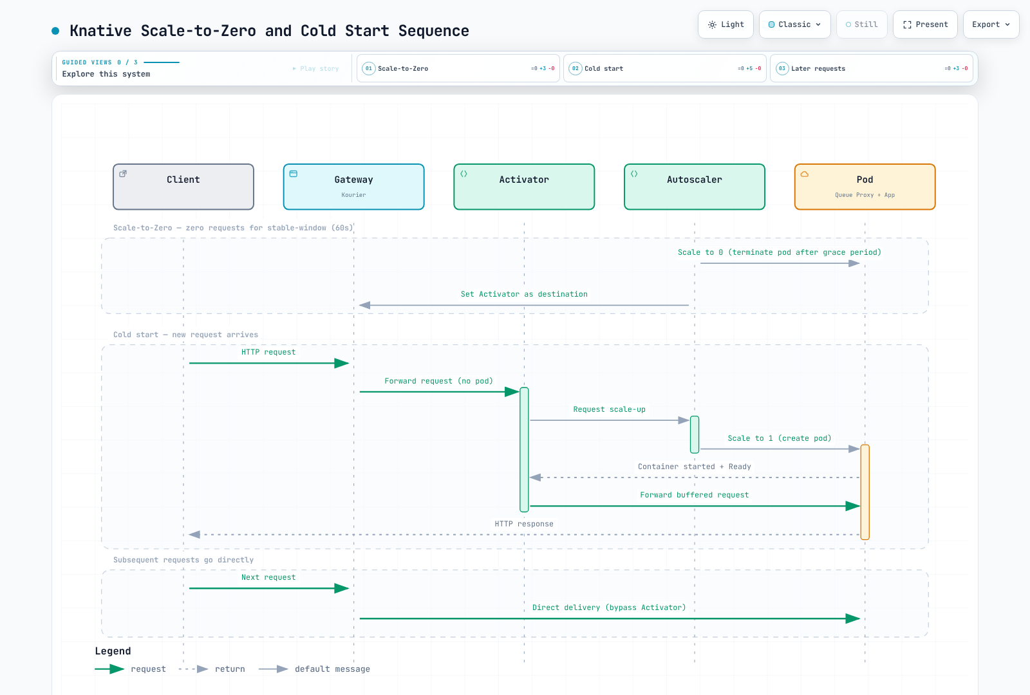Viewport: 1030px width, 695px height.
Task: Click 'Direct delivery (bypass Activator)' label
Action: (x=609, y=607)
